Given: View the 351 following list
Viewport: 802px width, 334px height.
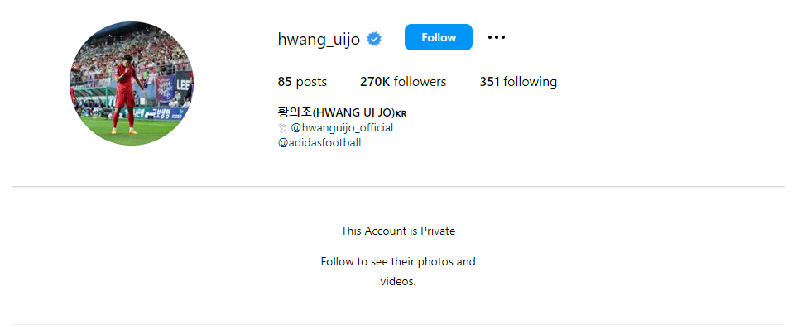Looking at the screenshot, I should point(518,82).
